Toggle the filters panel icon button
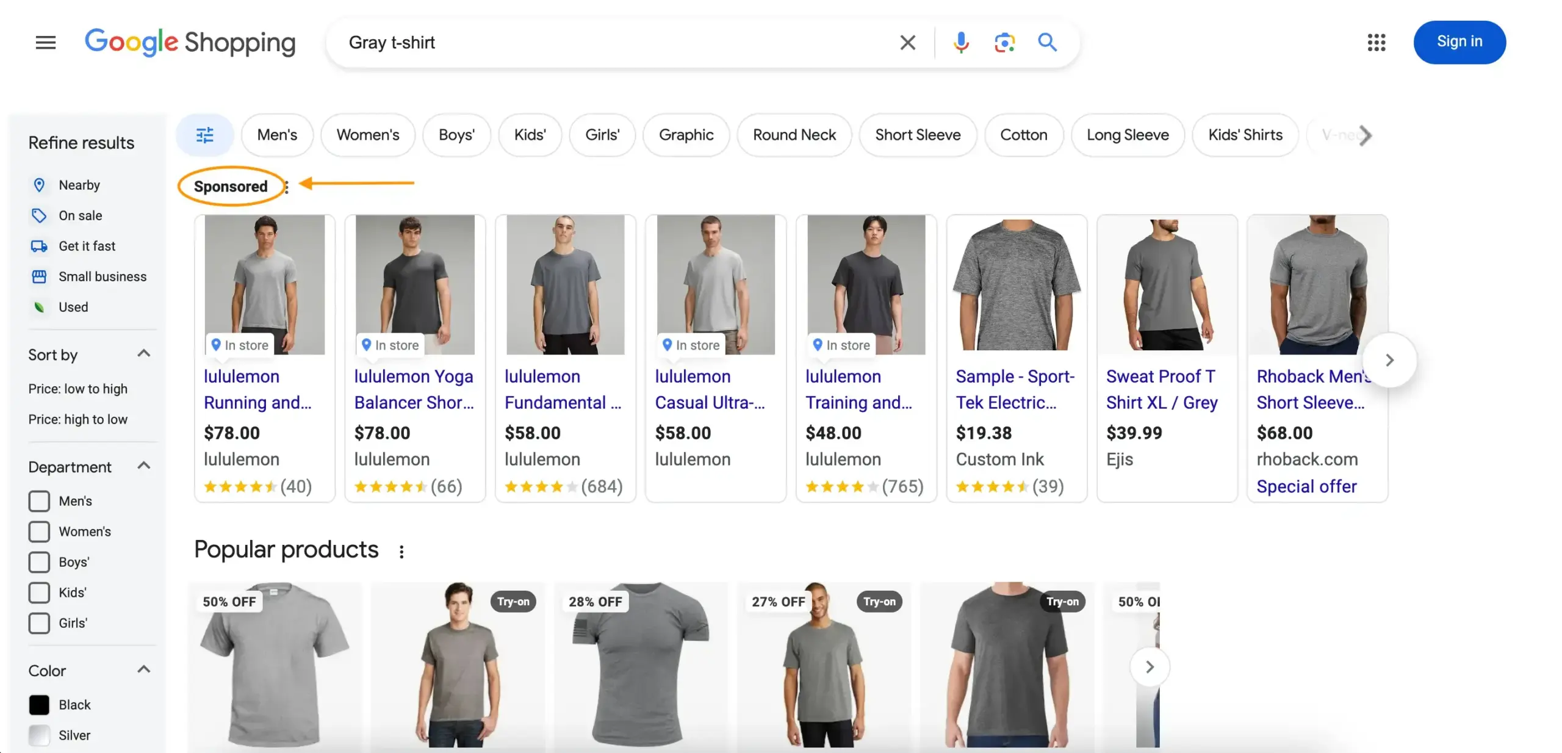 (205, 135)
